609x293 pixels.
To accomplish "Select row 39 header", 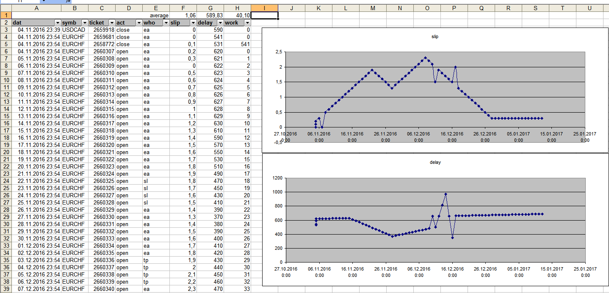I will pos(6,289).
